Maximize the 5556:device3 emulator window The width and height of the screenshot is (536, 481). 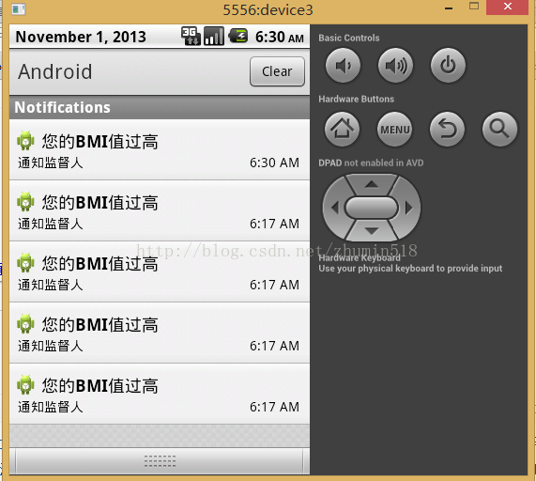point(474,6)
